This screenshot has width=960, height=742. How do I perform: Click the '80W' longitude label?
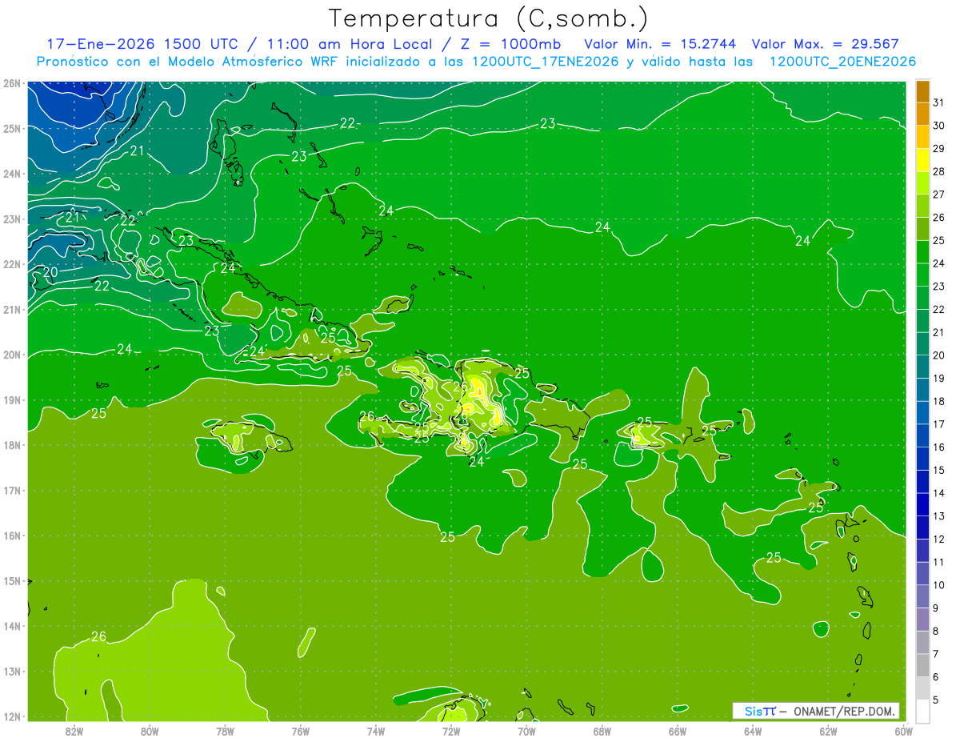point(150,731)
